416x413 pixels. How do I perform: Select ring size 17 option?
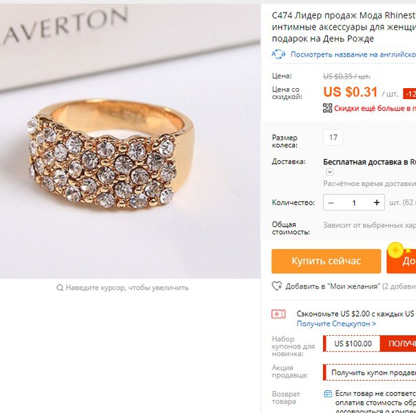[x=333, y=138]
